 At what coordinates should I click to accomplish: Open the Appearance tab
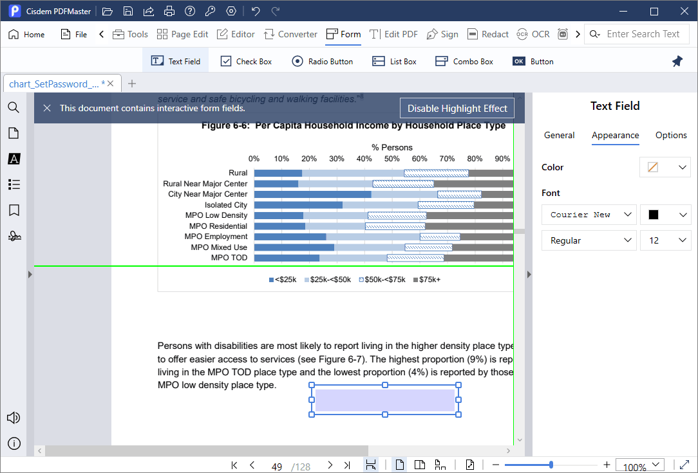615,135
